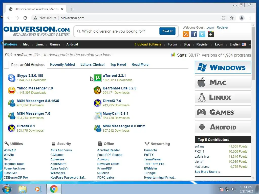Click the address bar URL oldversion.com
This screenshot has height=194, width=259.
pyautogui.click(x=73, y=18)
